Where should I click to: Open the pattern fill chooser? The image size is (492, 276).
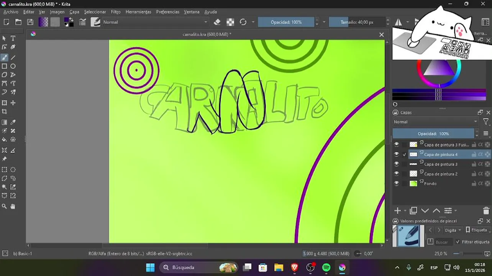point(55,22)
